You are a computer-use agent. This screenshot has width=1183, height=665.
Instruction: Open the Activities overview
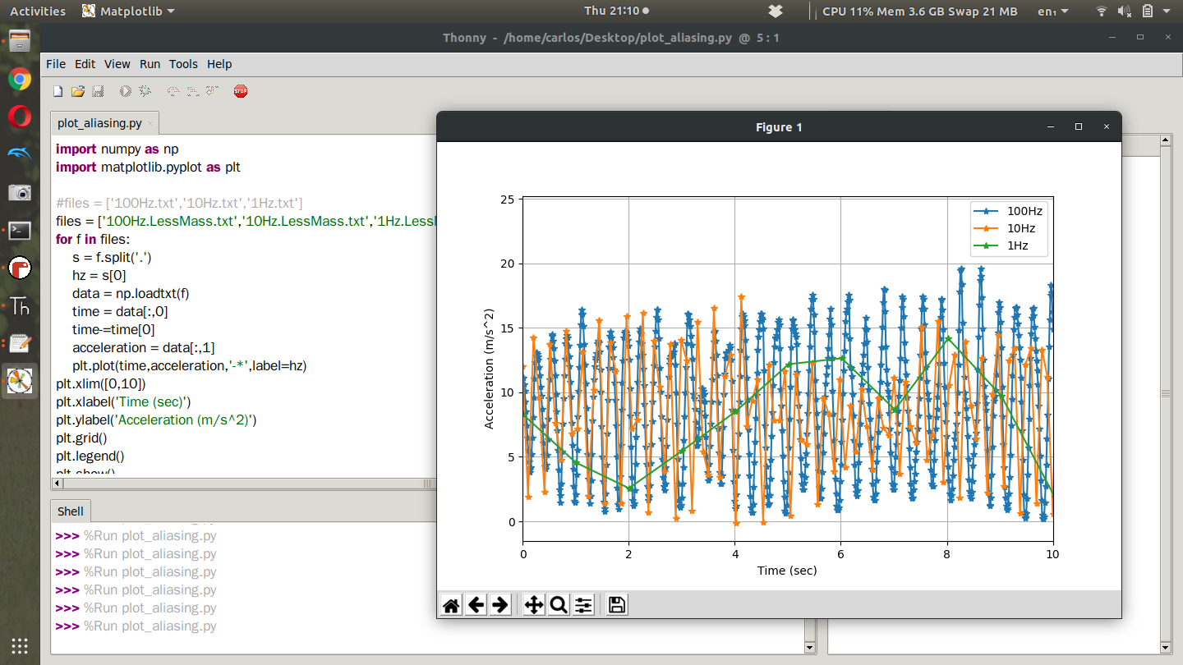pos(38,11)
